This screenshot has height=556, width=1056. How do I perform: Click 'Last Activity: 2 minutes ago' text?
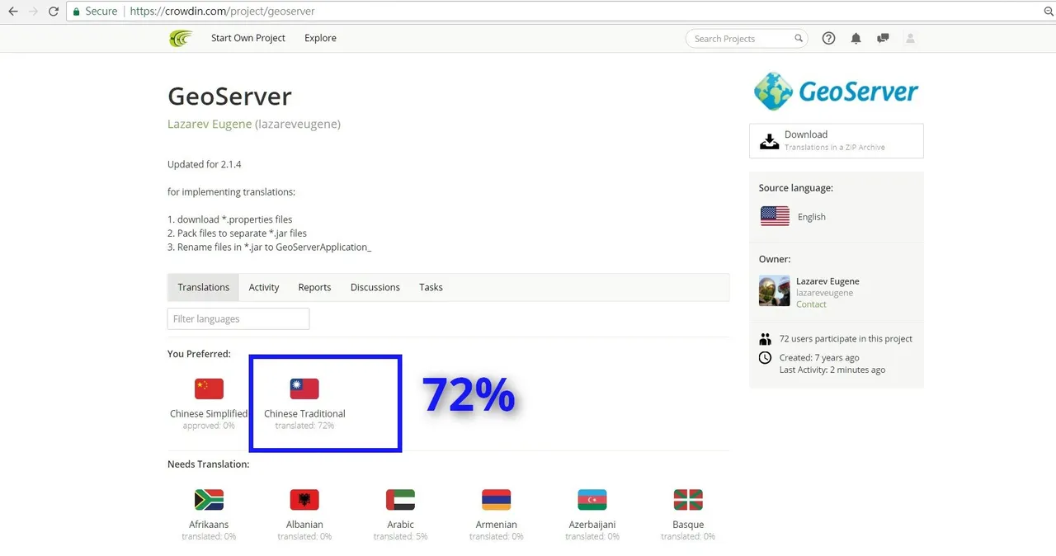pos(832,370)
